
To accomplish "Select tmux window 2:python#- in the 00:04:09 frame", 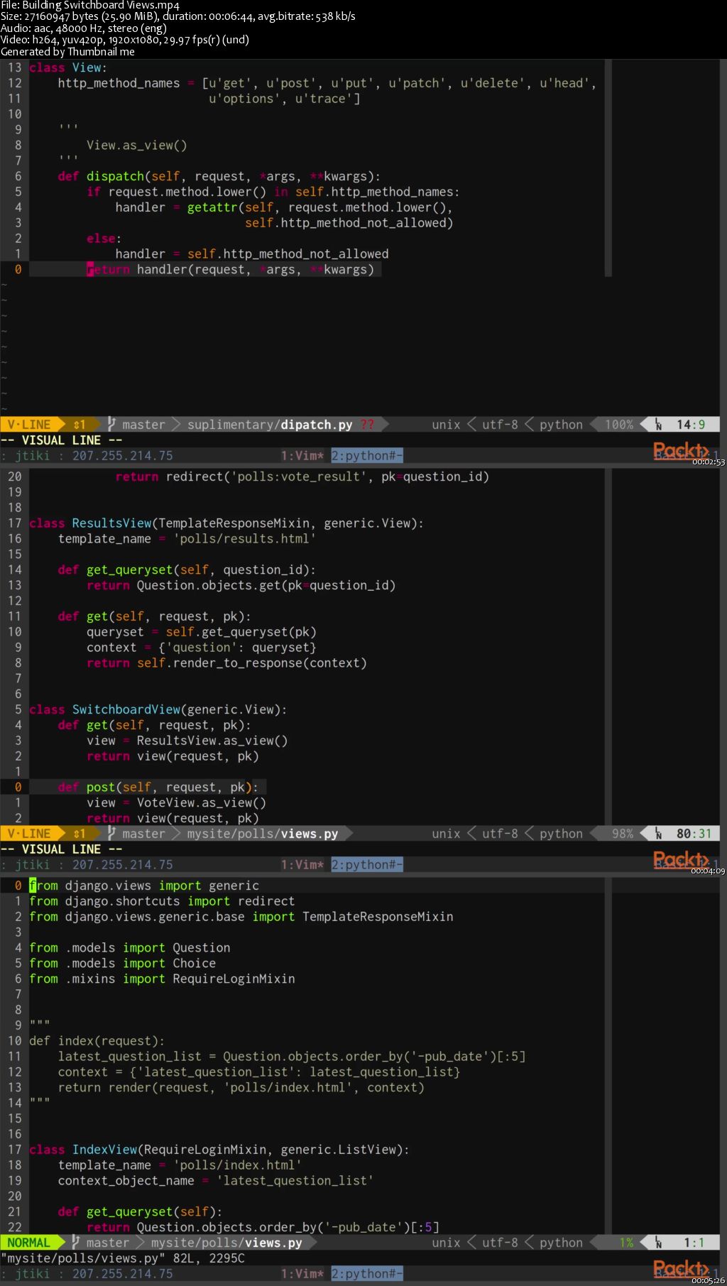I will [367, 865].
